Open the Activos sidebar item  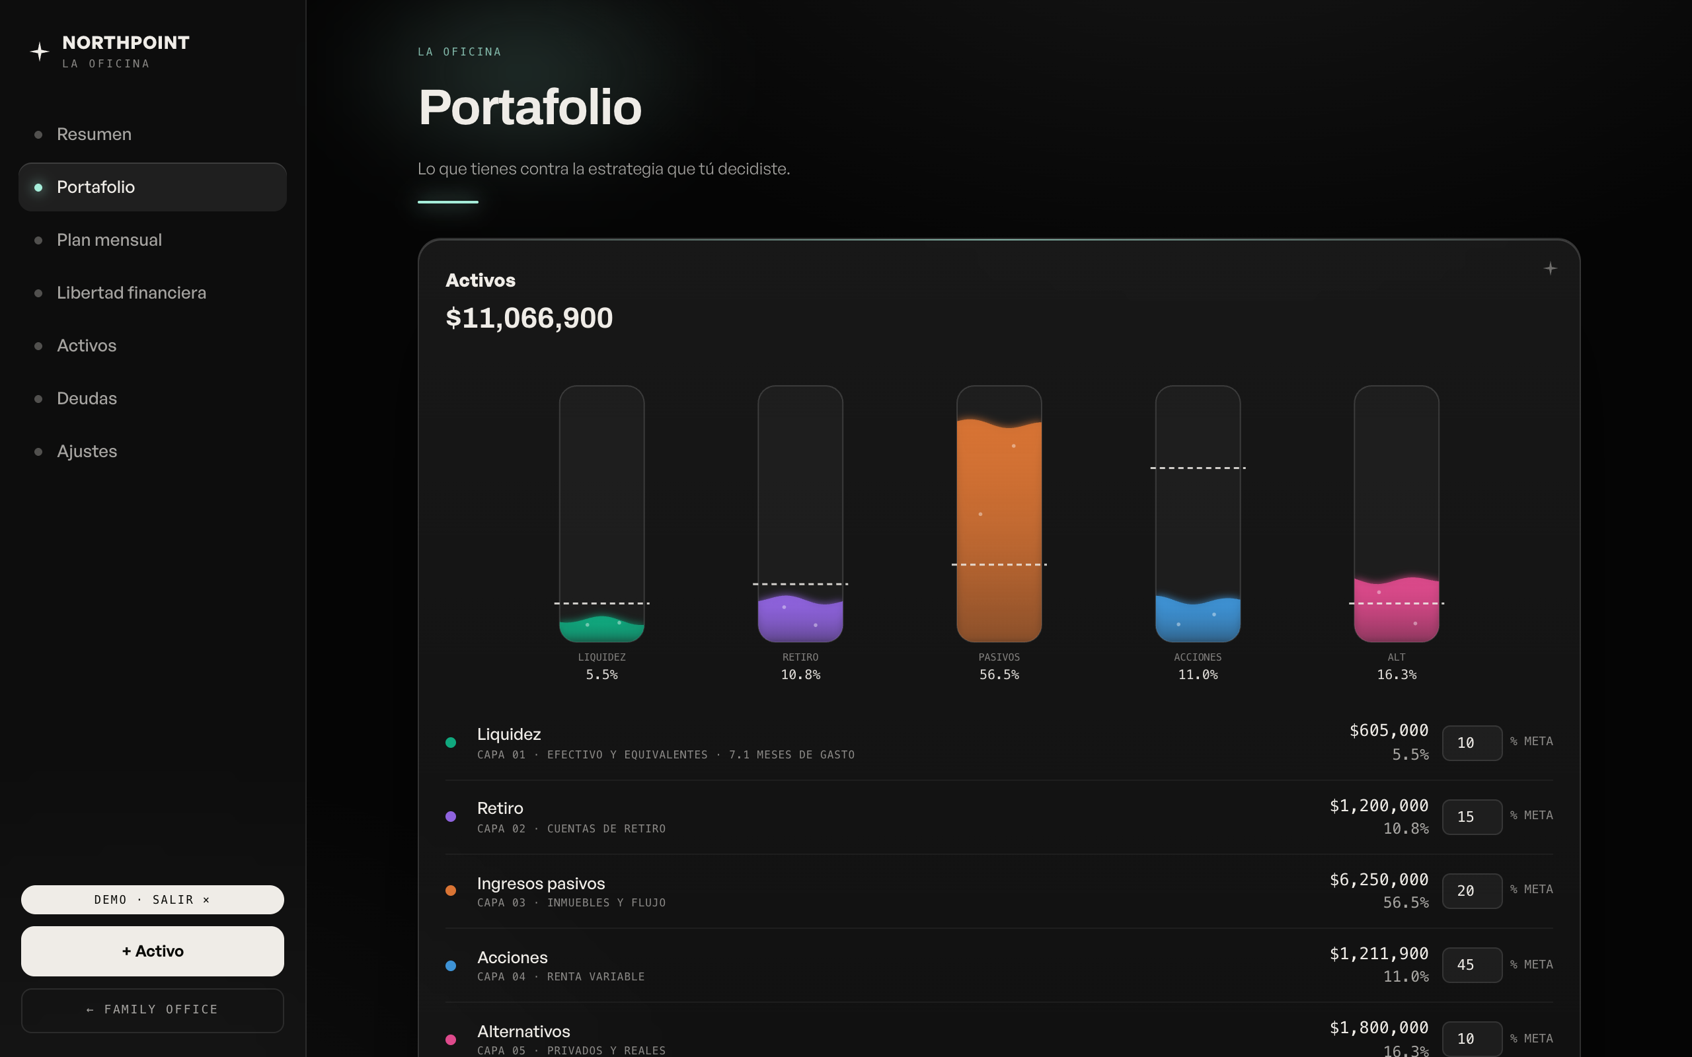(x=153, y=346)
